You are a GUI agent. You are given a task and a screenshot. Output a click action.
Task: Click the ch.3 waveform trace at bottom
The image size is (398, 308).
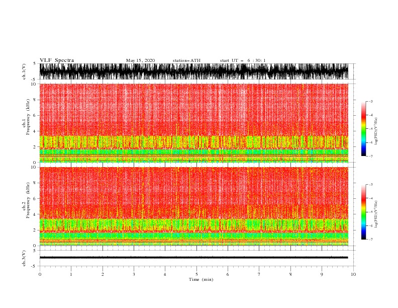pos(193,258)
